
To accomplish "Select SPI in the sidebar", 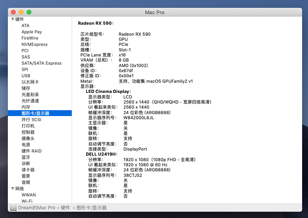I will click(x=25, y=69).
